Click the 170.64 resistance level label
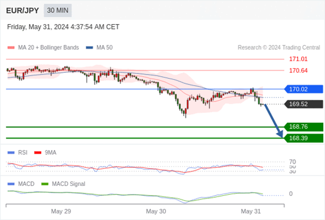 [299, 70]
